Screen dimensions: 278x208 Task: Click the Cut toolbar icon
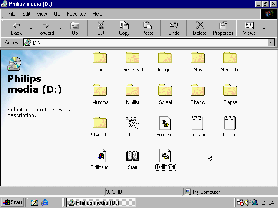[101, 28]
